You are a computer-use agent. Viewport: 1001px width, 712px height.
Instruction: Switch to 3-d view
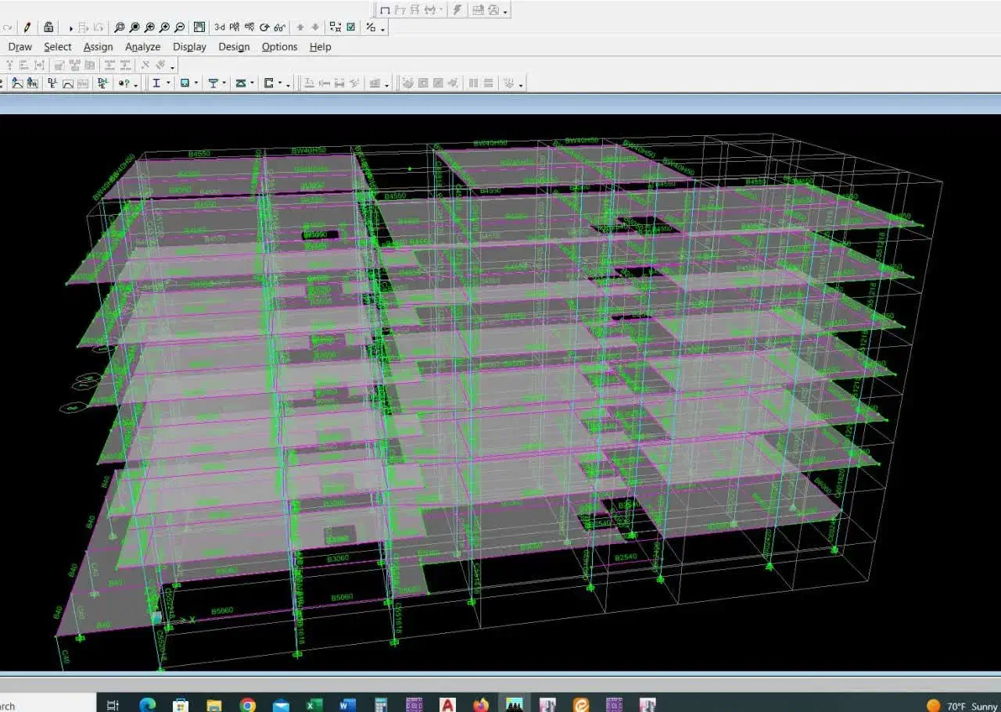click(220, 27)
